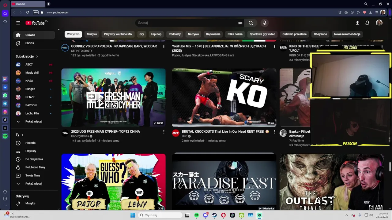Open Playlisty in YouTube sidebar
392x220 pixels.
[x=34, y=151]
